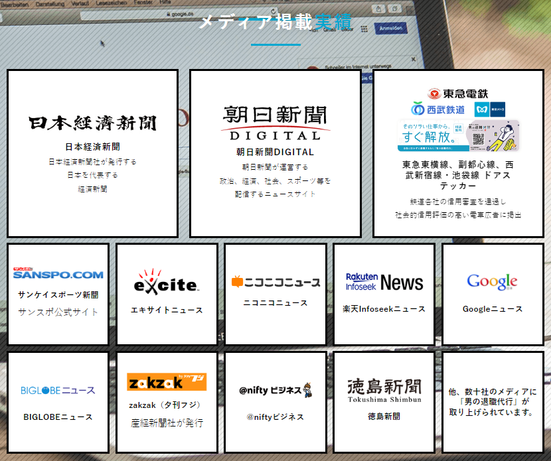
Task: Select the 社会的信用評価の高い電車広告に掲出 line
Action: [x=458, y=215]
